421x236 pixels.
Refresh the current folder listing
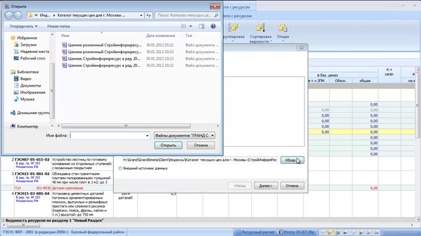pos(149,15)
